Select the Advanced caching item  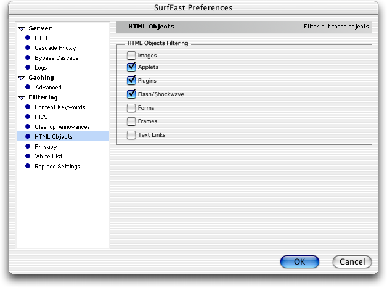48,88
